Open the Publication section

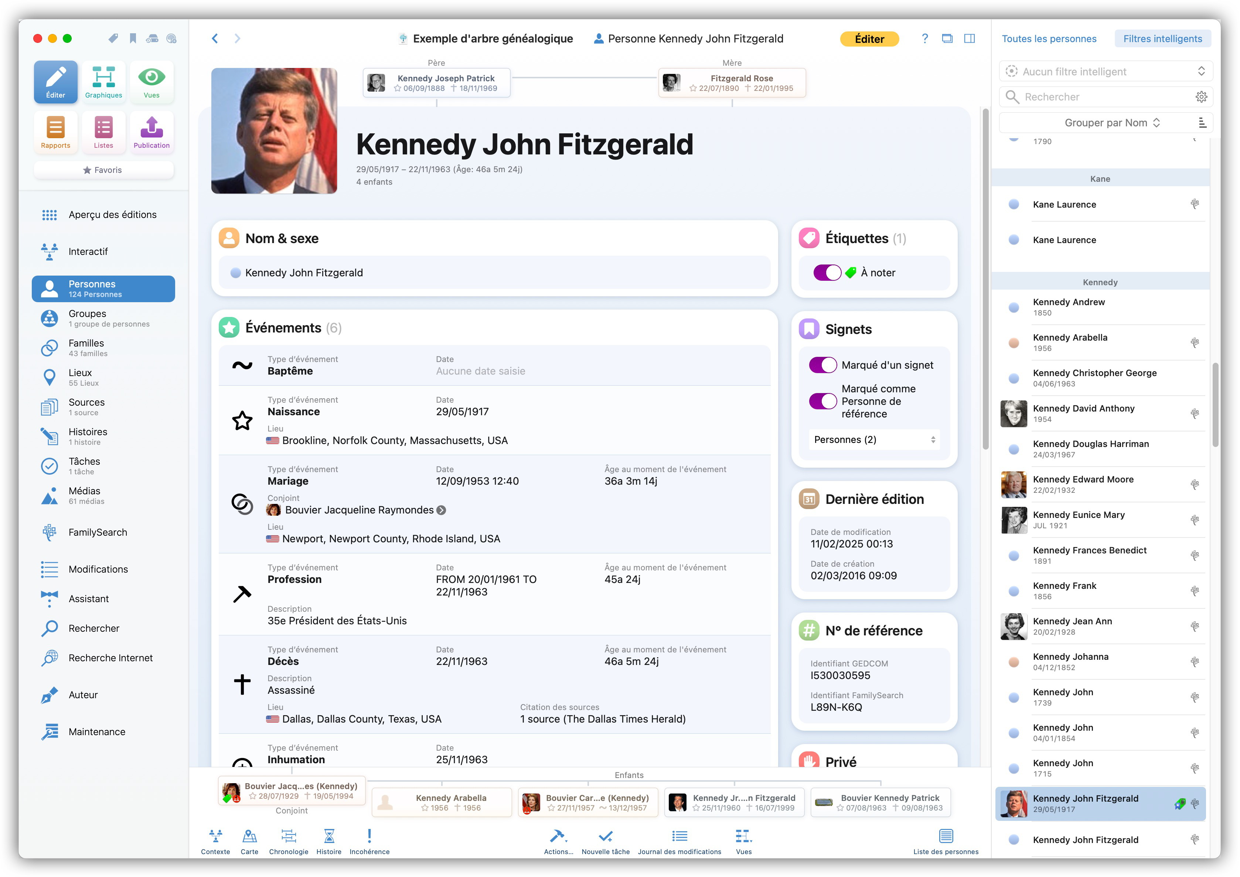coord(151,132)
